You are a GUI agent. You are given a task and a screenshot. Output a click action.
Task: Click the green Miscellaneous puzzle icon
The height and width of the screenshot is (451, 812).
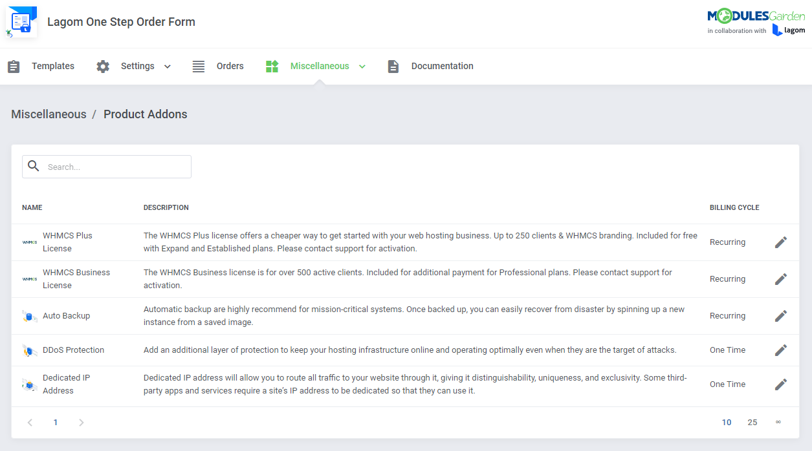(x=271, y=65)
